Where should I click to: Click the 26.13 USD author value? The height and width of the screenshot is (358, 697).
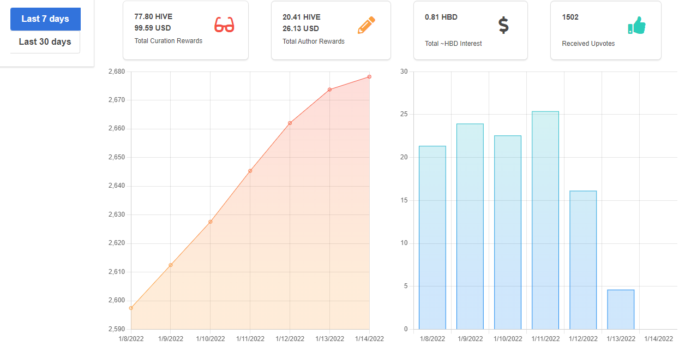(x=301, y=28)
